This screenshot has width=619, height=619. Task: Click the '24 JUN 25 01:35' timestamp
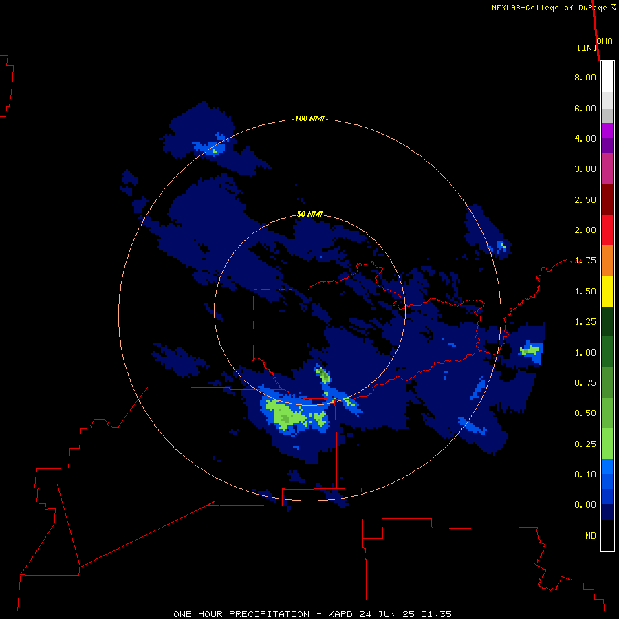(x=405, y=614)
